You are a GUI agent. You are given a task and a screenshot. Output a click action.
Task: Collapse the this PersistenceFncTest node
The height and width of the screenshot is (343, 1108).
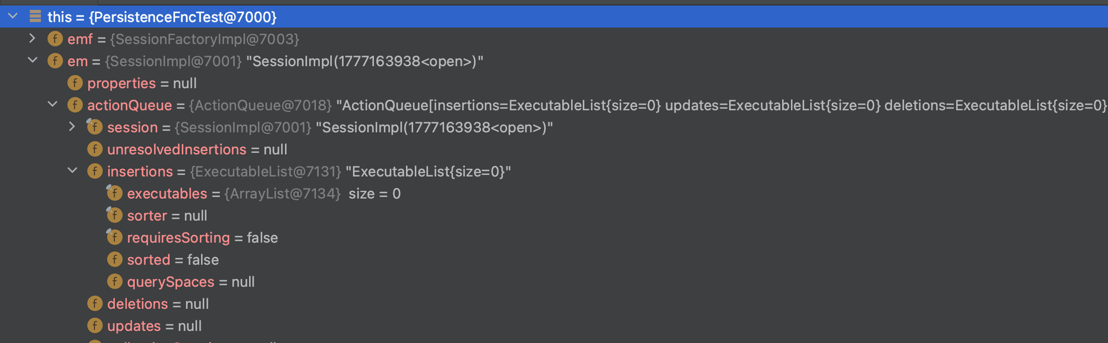pos(13,17)
